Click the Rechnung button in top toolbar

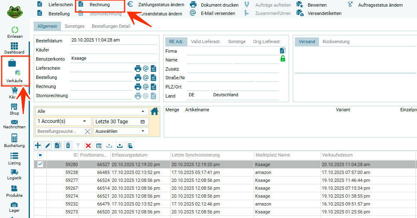coord(100,5)
